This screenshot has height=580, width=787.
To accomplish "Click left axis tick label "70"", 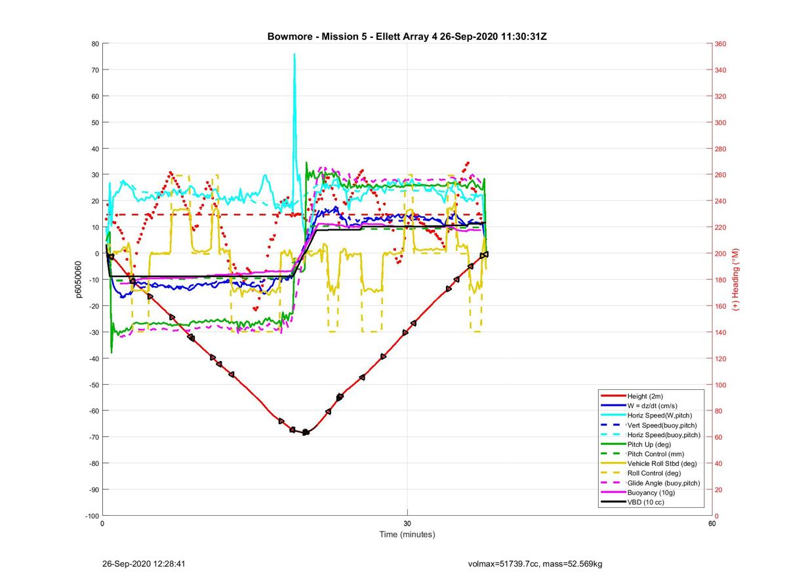I will [95, 70].
